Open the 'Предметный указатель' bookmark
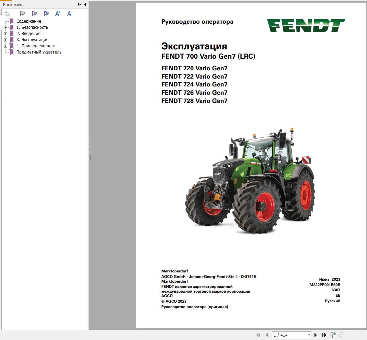Viewport: 367px width, 340px height. click(39, 52)
